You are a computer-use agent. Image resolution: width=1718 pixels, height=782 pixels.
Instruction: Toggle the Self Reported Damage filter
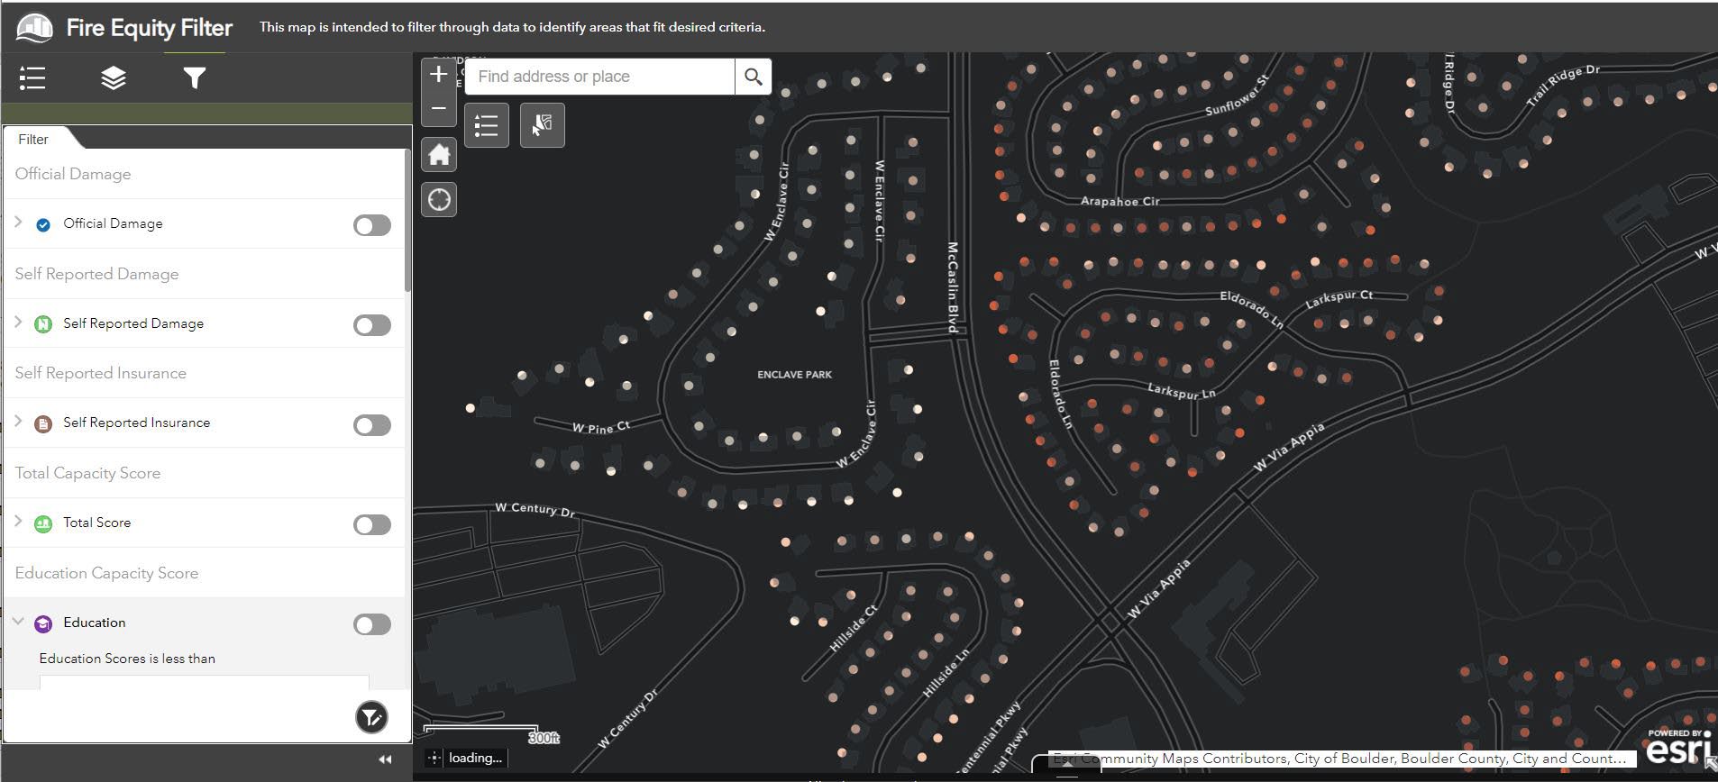372,325
